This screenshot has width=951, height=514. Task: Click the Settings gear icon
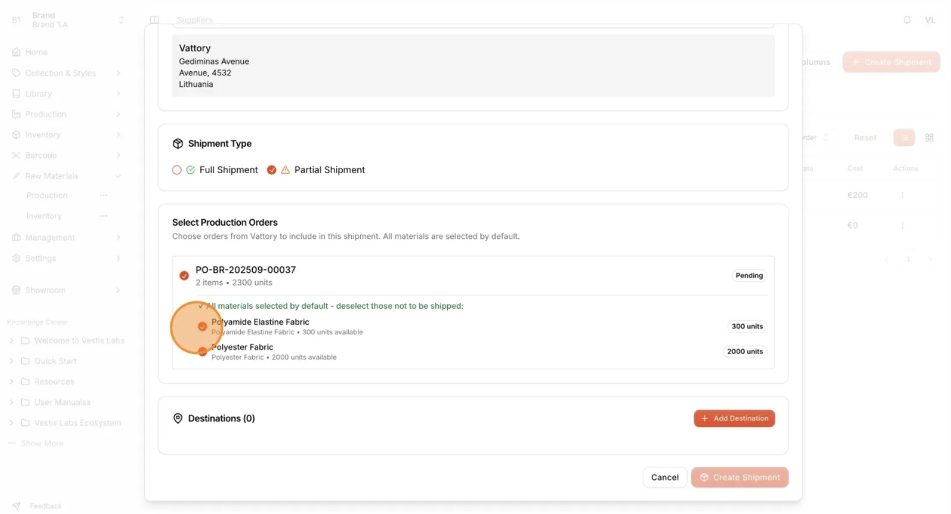(x=16, y=258)
